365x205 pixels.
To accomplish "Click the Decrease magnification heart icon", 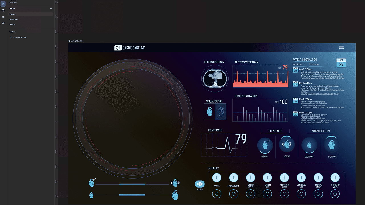I will coord(309,145).
